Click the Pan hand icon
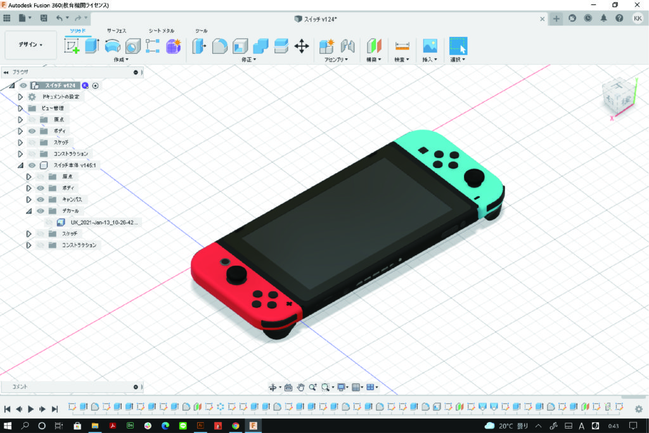Image resolution: width=649 pixels, height=433 pixels. click(x=300, y=387)
